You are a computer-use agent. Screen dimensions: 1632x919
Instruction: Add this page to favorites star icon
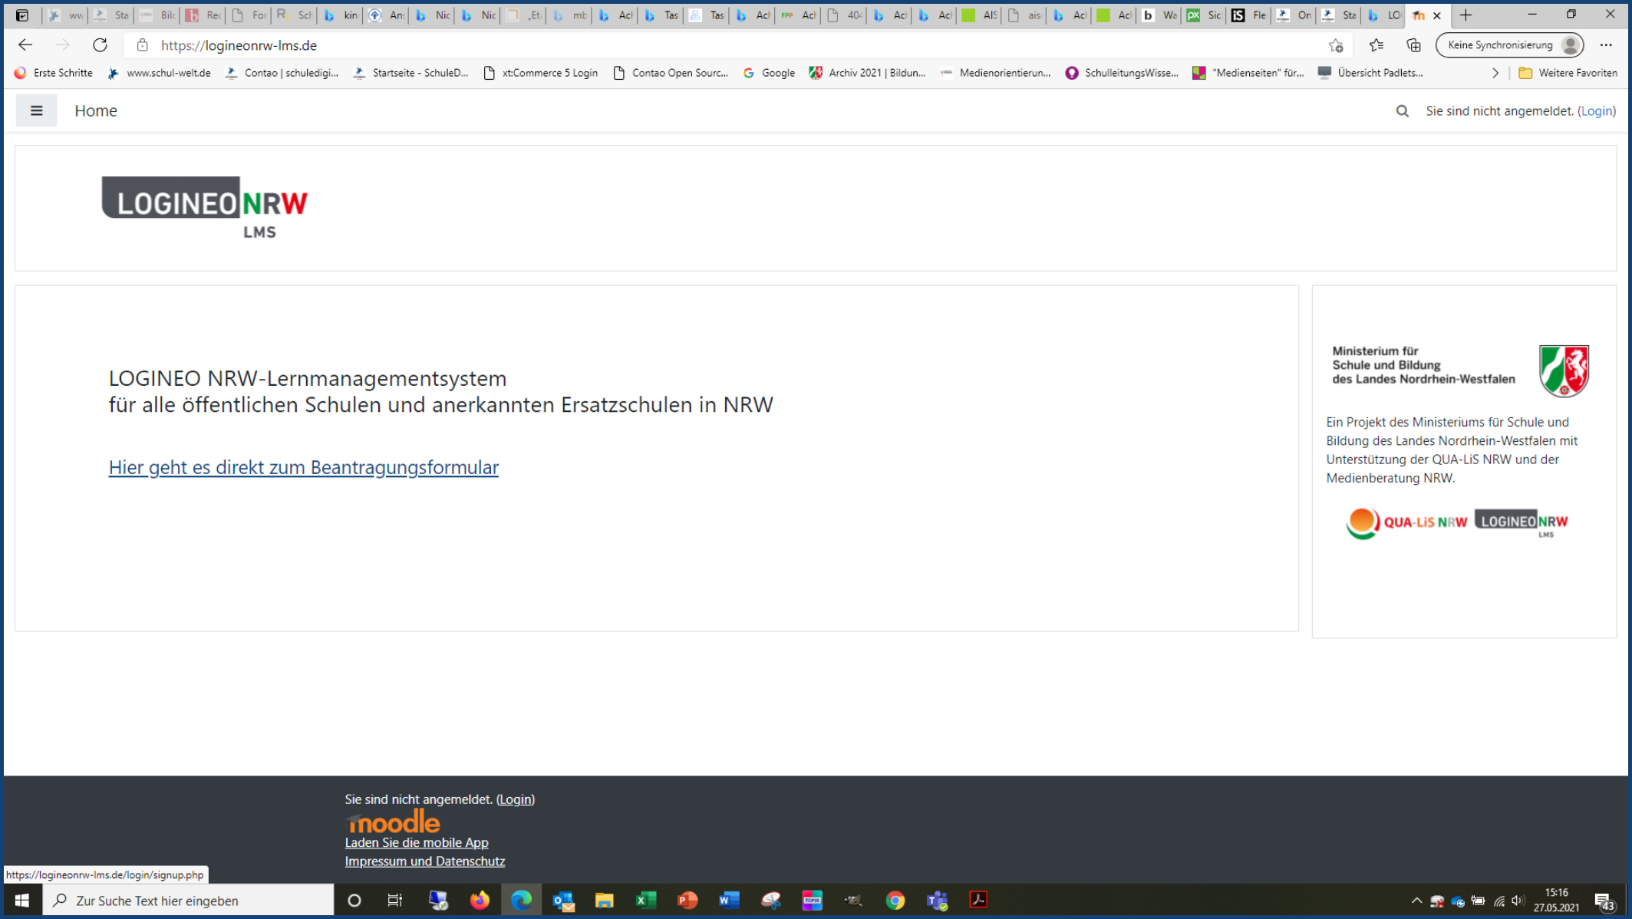coord(1336,45)
